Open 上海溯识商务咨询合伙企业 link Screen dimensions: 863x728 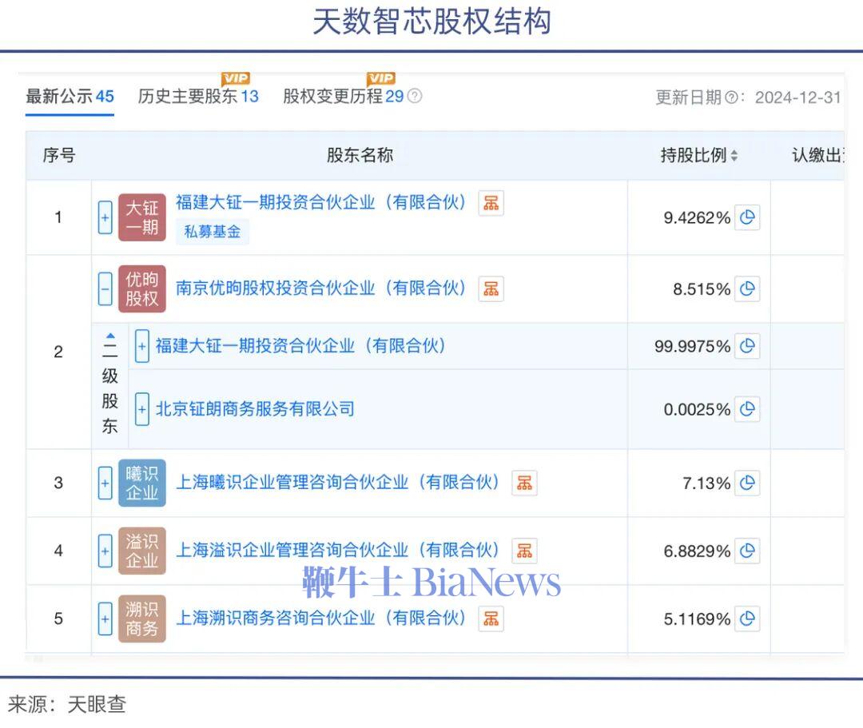(x=321, y=618)
